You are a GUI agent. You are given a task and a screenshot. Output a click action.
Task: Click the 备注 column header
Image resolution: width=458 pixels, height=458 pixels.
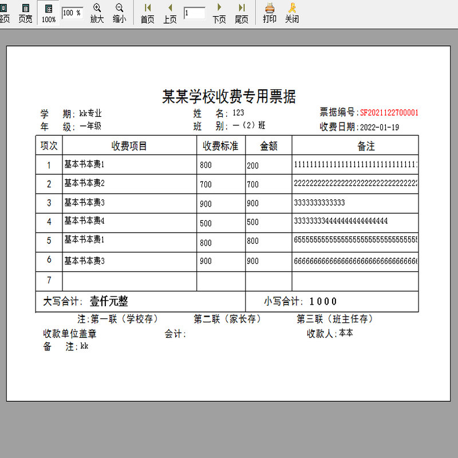click(x=366, y=145)
